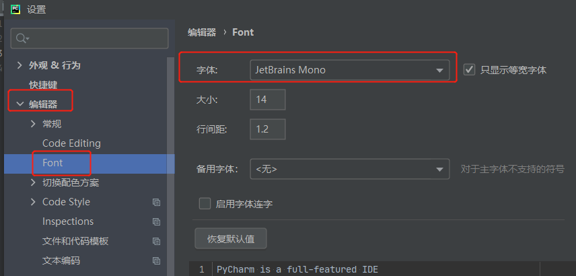Collapse the 编辑器 section arrow

click(x=20, y=104)
